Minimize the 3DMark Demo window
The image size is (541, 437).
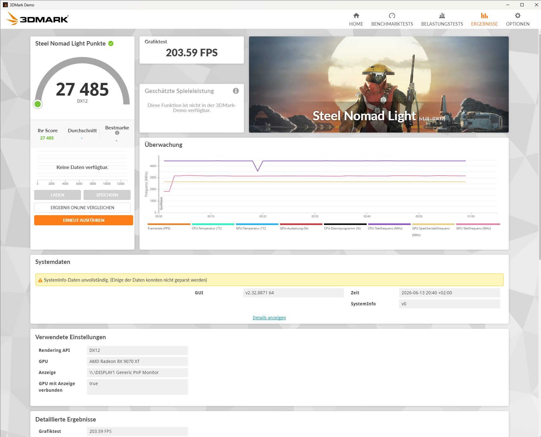[507, 5]
